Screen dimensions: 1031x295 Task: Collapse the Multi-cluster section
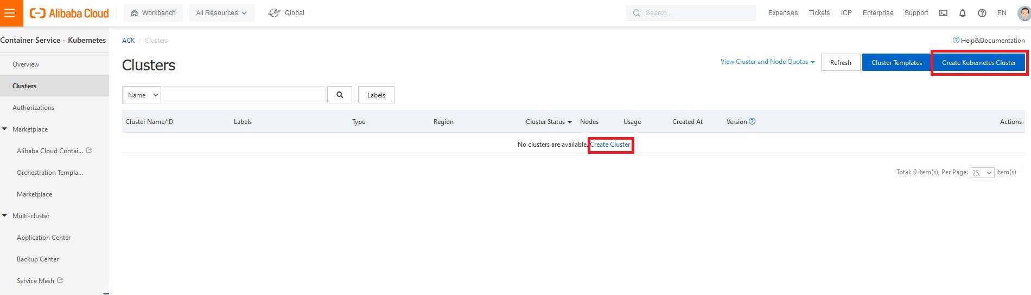[5, 215]
